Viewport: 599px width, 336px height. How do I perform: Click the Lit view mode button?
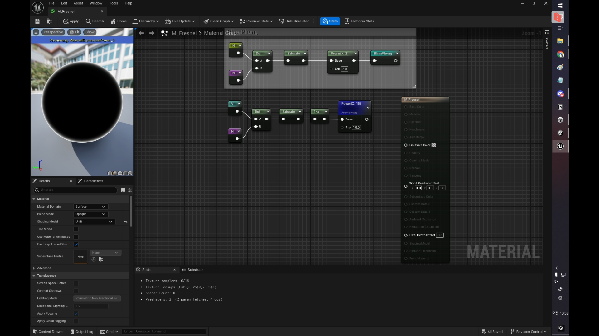pos(74,32)
